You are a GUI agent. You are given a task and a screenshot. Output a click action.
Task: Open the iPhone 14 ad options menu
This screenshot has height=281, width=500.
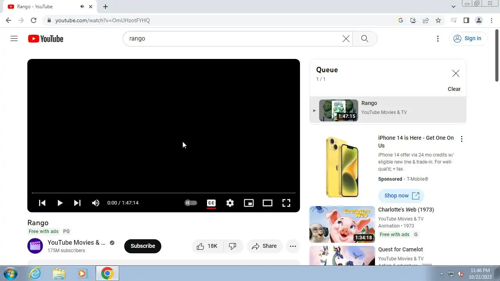pos(462,139)
